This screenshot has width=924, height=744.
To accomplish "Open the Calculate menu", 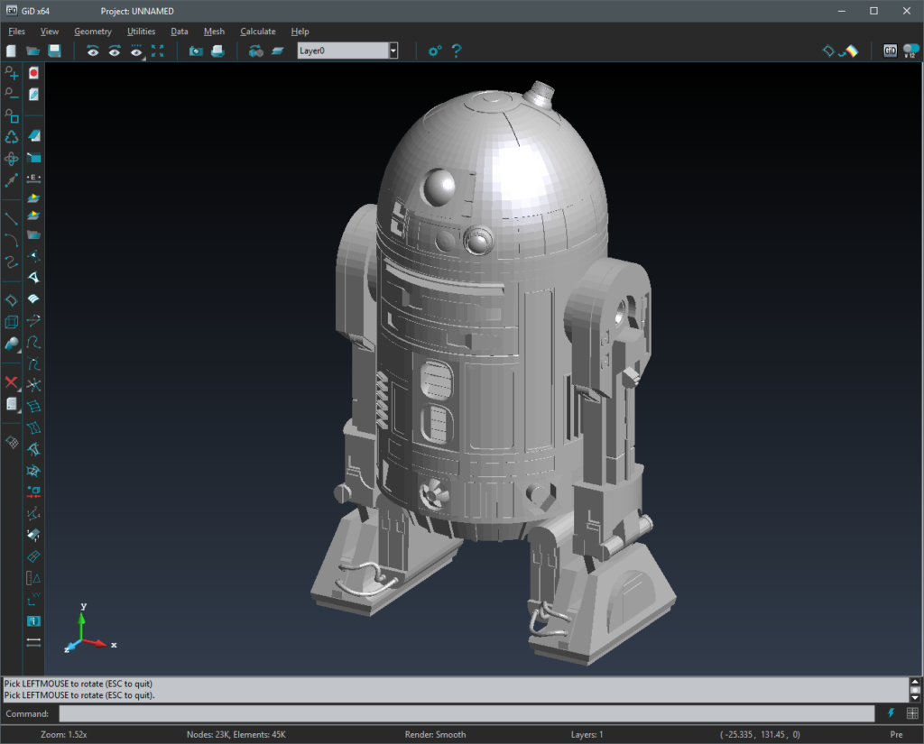I will 257,32.
